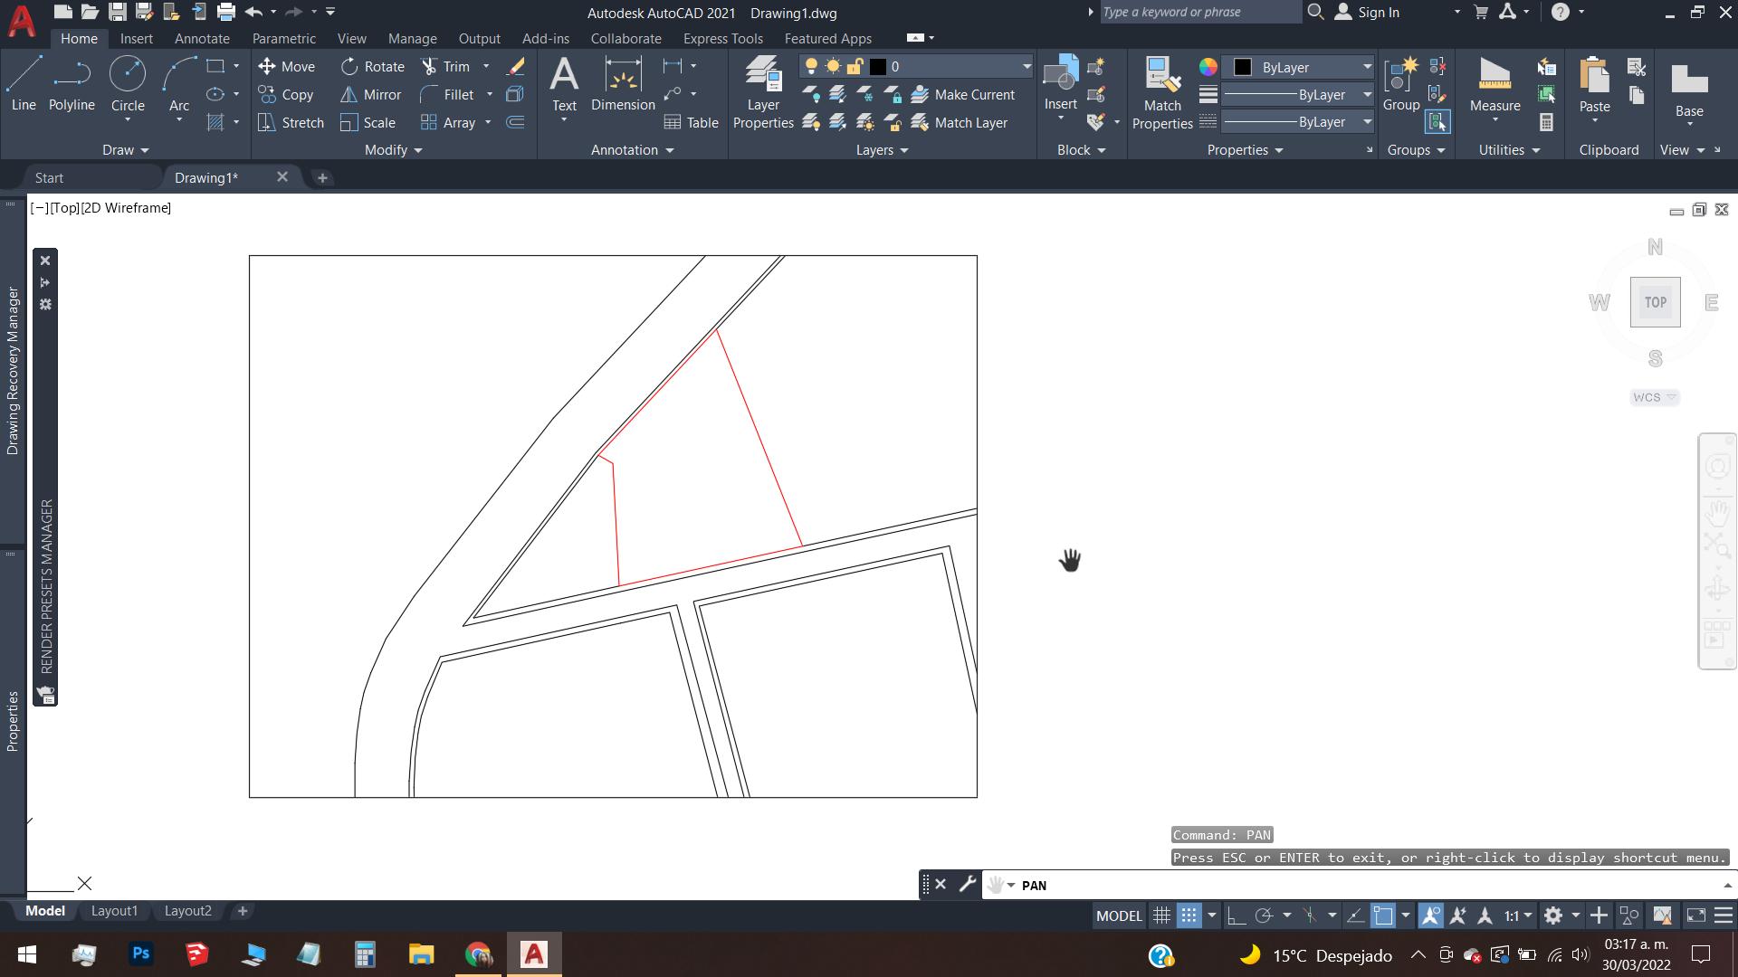
Task: Click the Insert block icon
Action: 1060,81
